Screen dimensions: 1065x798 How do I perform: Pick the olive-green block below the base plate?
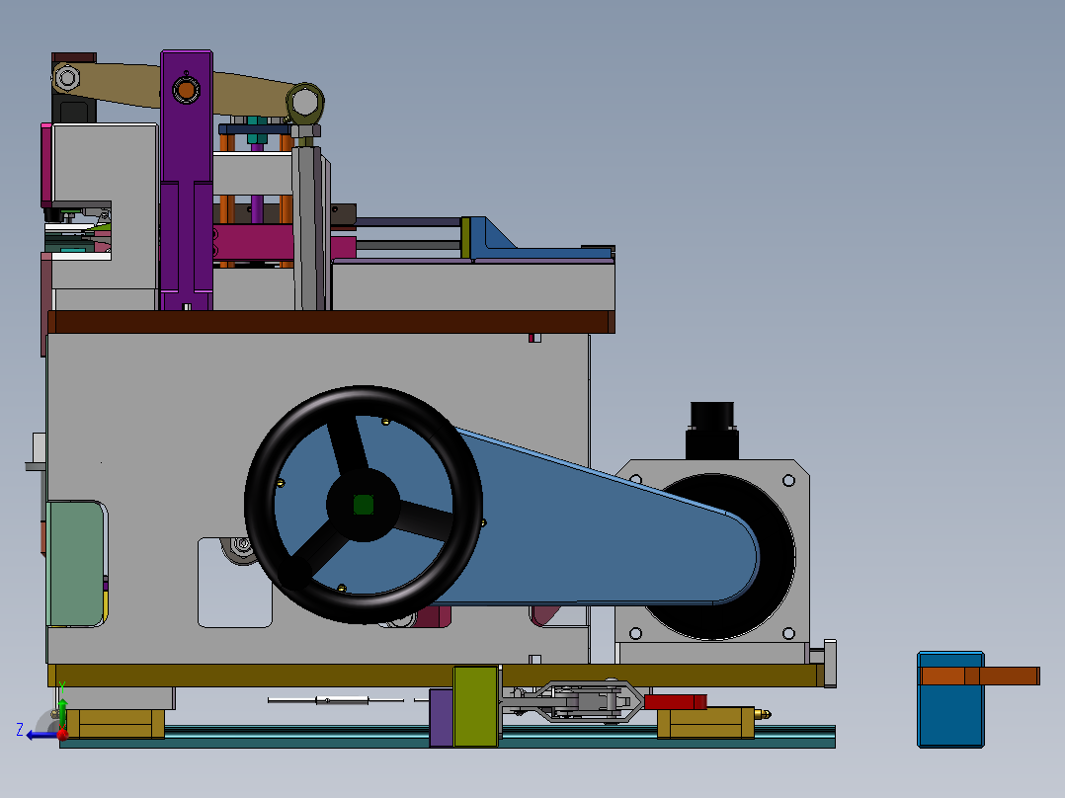(x=475, y=706)
